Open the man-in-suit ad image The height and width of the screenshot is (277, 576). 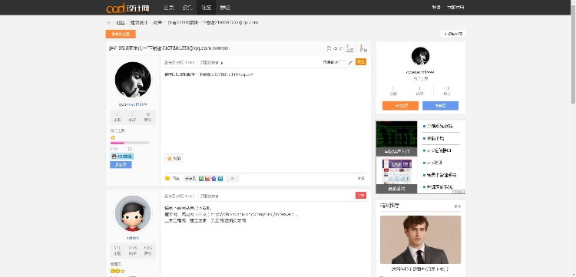pyautogui.click(x=420, y=239)
